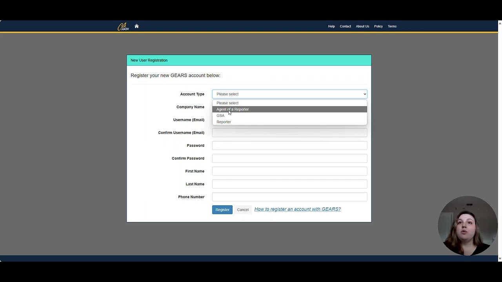
Task: Choose the 'Please select' option in list
Action: 289,103
